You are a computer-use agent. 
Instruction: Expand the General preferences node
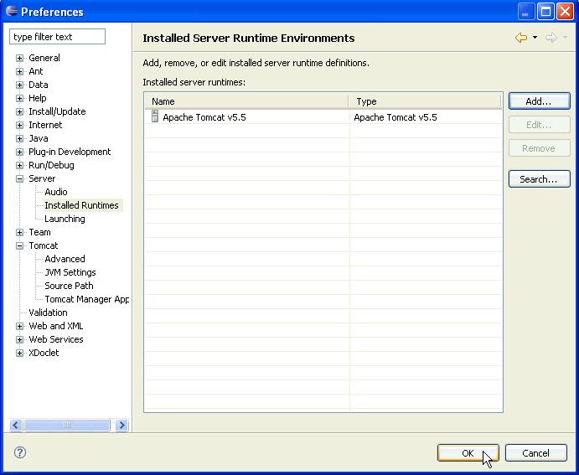click(x=20, y=59)
